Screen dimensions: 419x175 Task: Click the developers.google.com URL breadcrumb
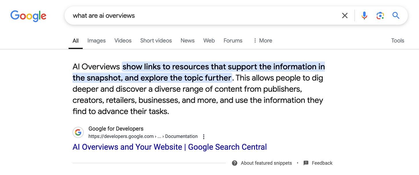(x=143, y=136)
